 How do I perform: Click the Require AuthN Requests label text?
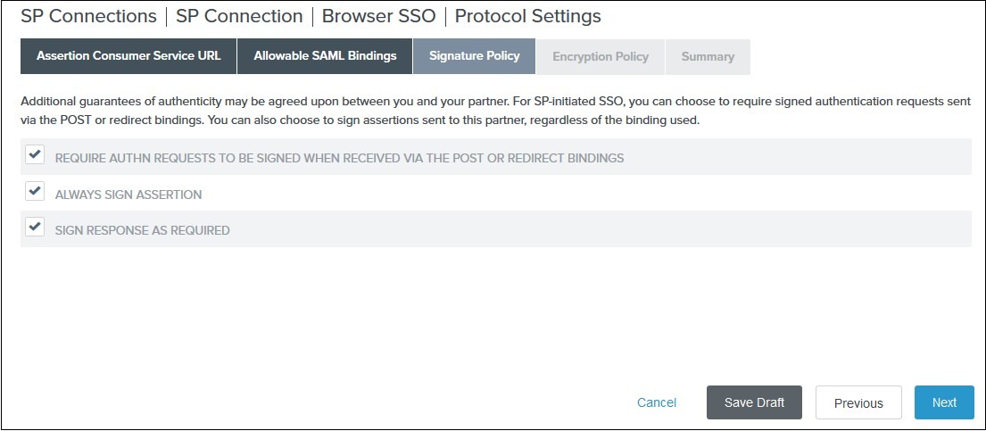pyautogui.click(x=339, y=158)
